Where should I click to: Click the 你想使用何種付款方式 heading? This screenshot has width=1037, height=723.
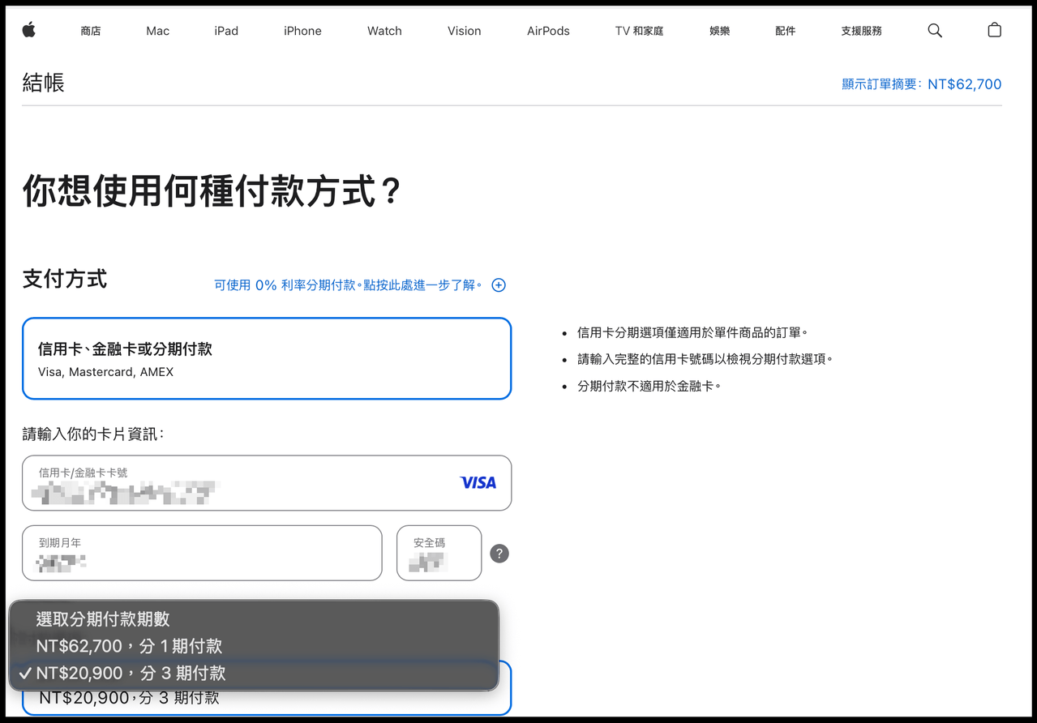click(212, 191)
